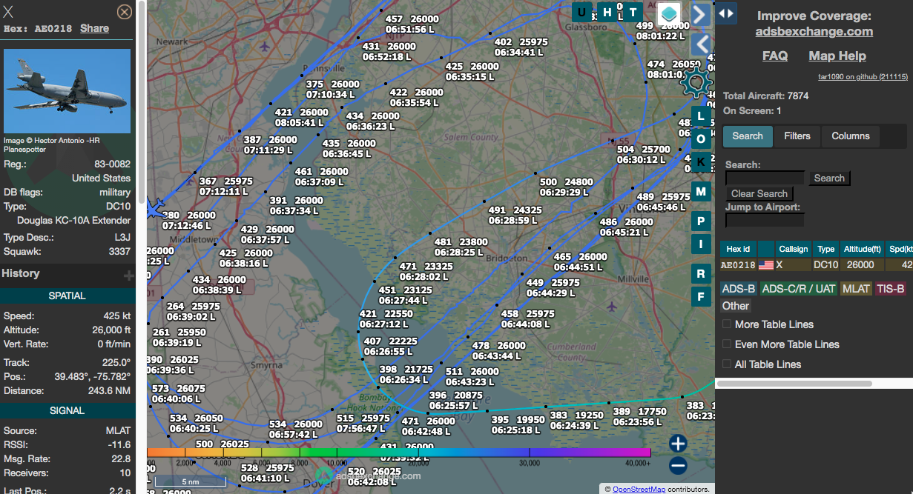Expand the History section plus
The image size is (913, 494).
[129, 275]
